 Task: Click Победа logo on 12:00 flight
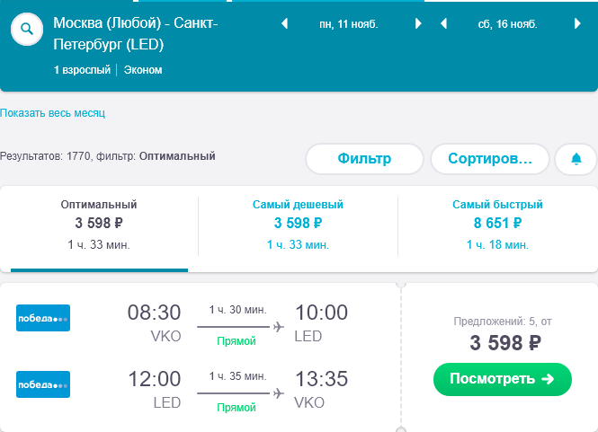[43, 384]
